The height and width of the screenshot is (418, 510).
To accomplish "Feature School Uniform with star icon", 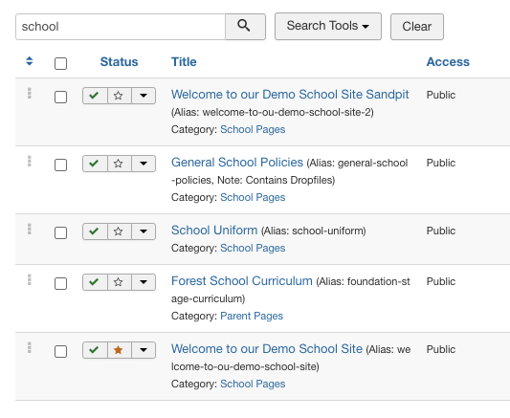I will pyautogui.click(x=120, y=231).
